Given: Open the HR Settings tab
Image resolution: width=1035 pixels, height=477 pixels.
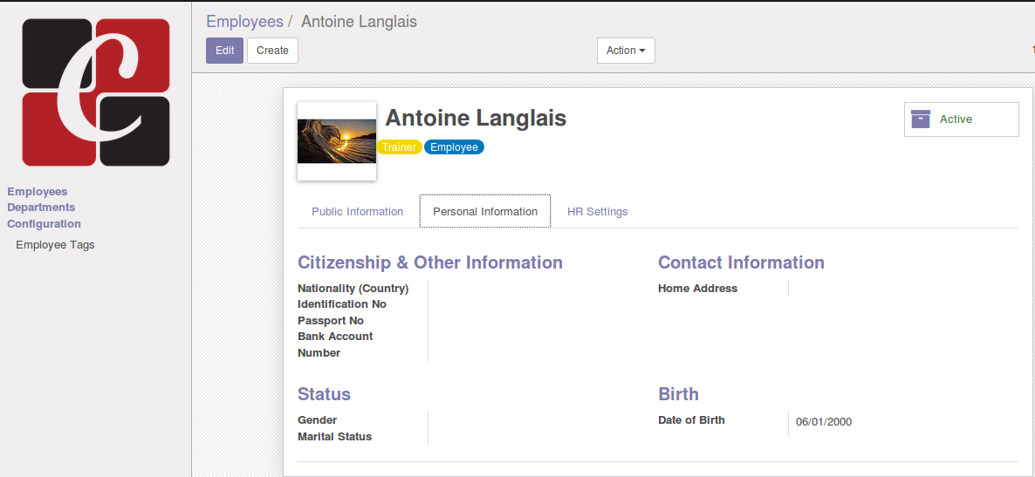Looking at the screenshot, I should point(597,212).
